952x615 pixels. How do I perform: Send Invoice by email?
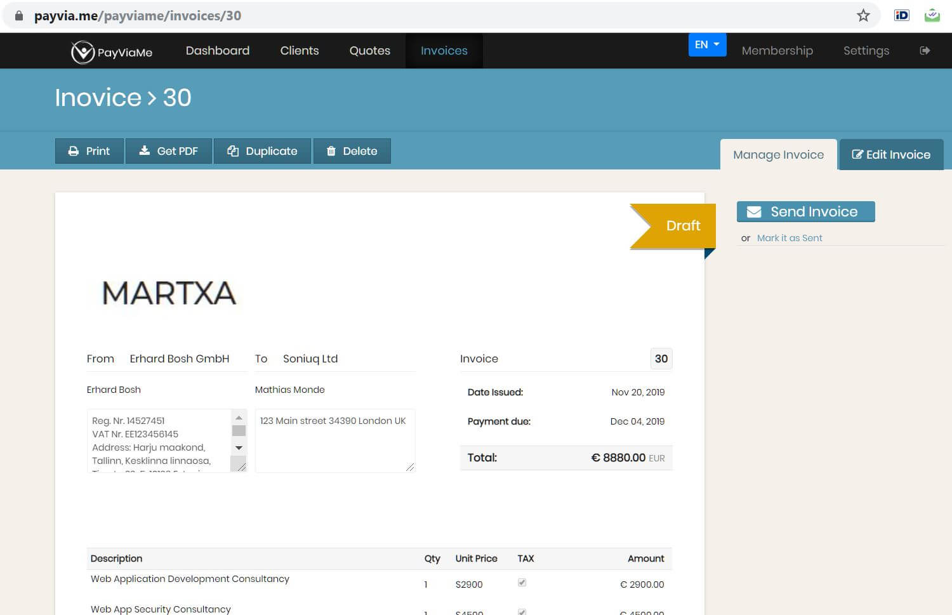point(806,212)
